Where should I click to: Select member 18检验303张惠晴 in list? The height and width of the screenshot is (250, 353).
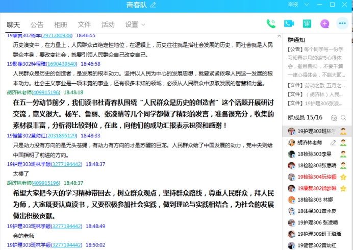click(x=314, y=165)
